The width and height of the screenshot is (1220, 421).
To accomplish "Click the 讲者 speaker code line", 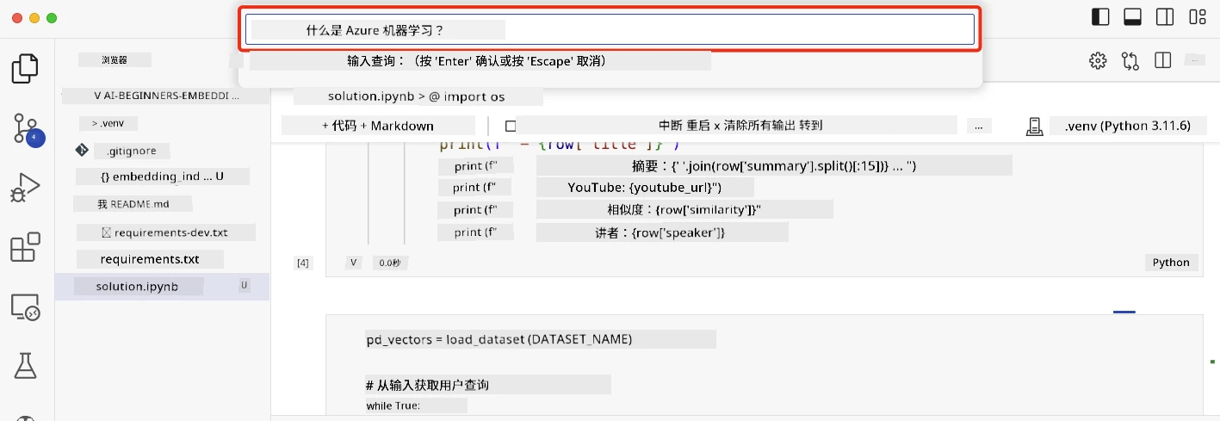I will [662, 232].
